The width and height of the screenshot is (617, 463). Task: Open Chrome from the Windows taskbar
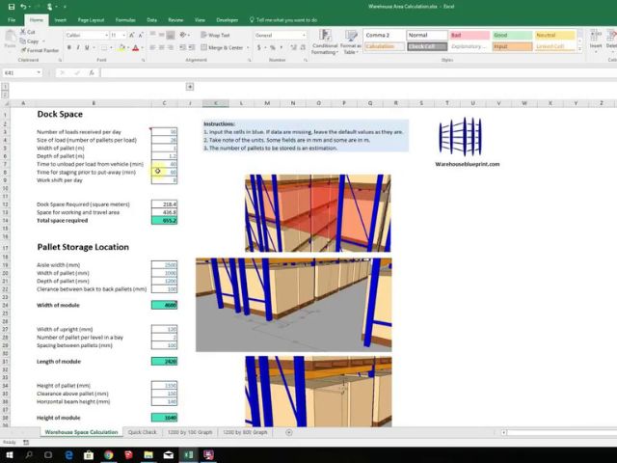[x=108, y=453]
